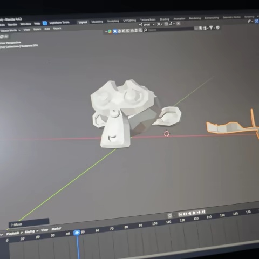Image resolution: width=259 pixels, height=259 pixels.
Task: Open the Object Mode dropdown
Action: (x=10, y=30)
